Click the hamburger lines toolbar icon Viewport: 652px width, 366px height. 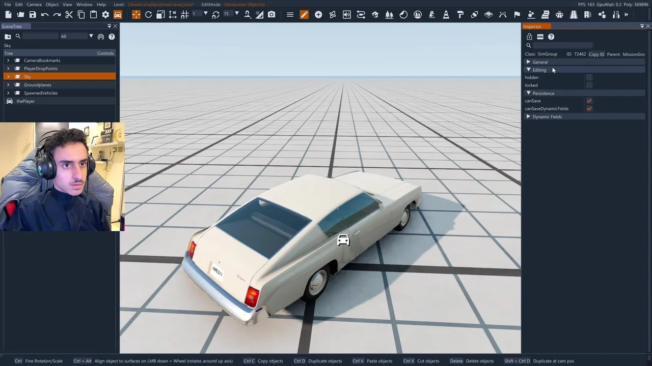290,15
